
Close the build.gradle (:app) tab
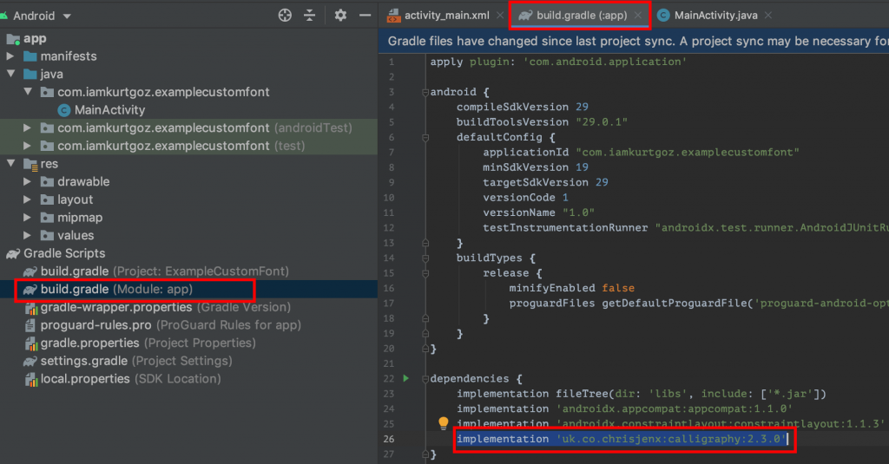coord(638,16)
